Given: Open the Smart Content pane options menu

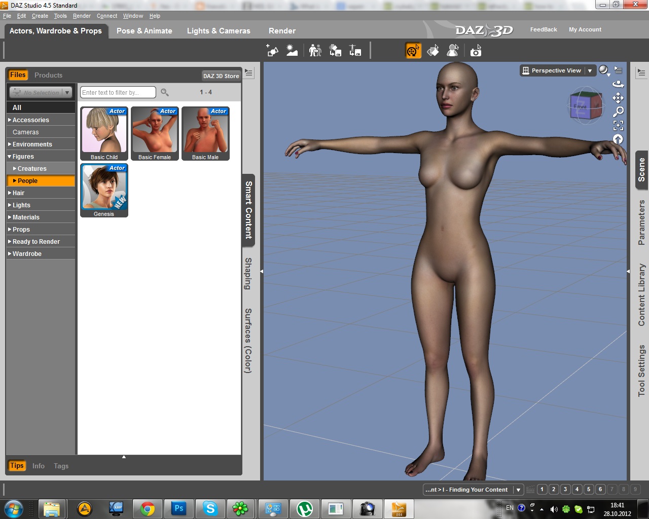Looking at the screenshot, I should [x=248, y=73].
